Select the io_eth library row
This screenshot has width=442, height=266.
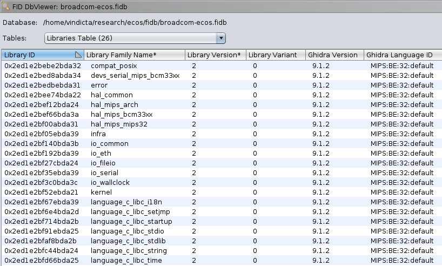(x=222, y=153)
